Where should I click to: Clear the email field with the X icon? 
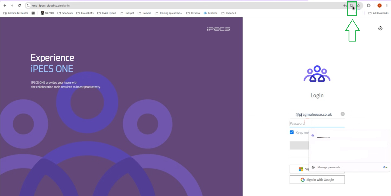(x=343, y=114)
